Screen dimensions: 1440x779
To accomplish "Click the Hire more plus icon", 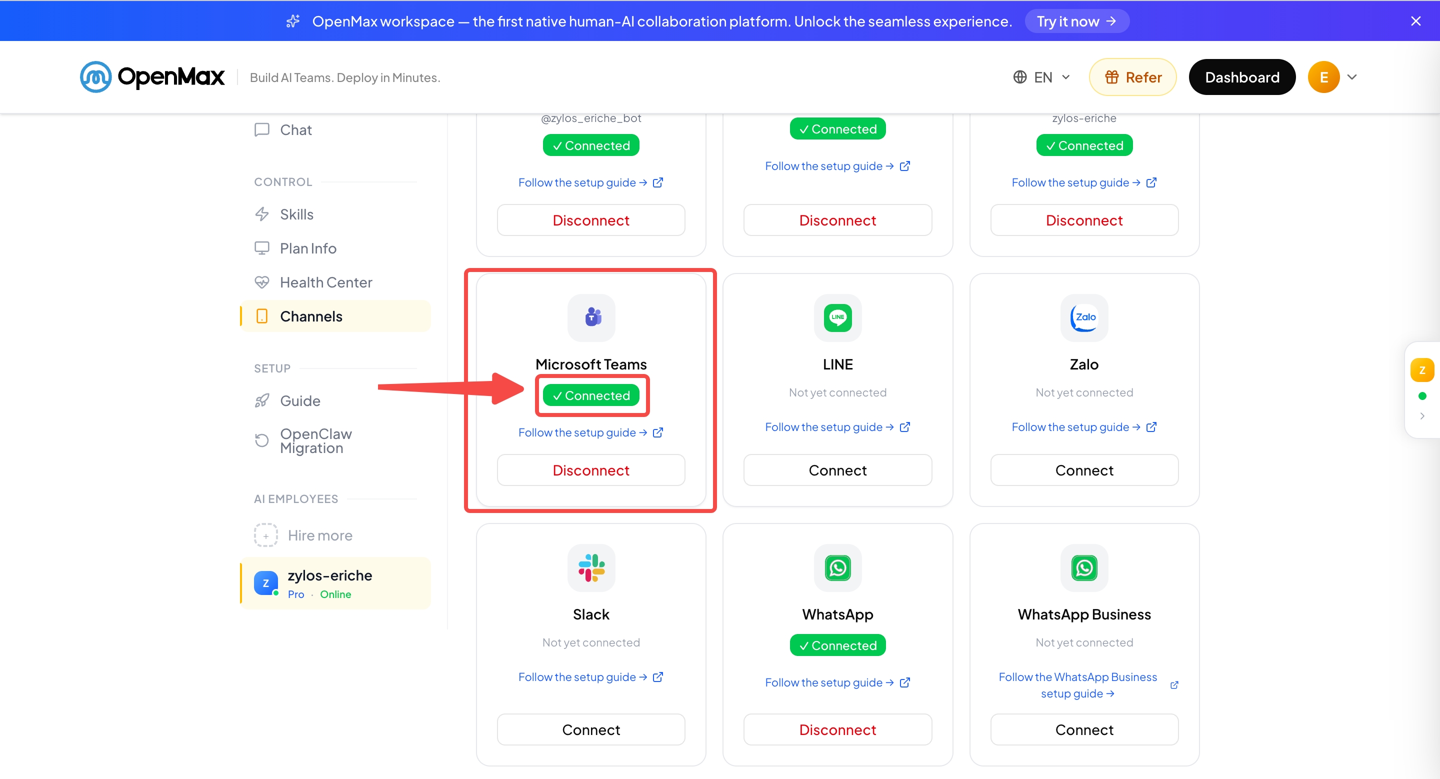I will pos(265,535).
